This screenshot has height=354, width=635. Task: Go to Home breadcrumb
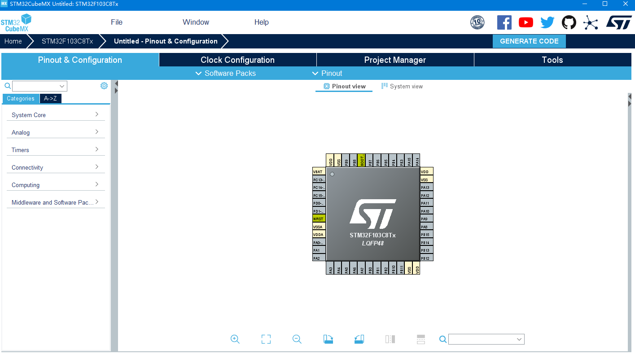click(13, 41)
